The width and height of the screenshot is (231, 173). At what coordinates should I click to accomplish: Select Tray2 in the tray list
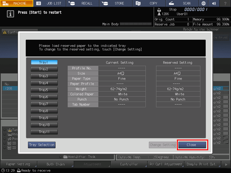point(44,69)
